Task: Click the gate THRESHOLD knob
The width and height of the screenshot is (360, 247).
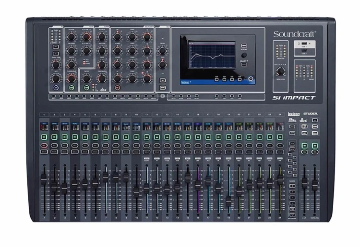Action: click(x=71, y=79)
